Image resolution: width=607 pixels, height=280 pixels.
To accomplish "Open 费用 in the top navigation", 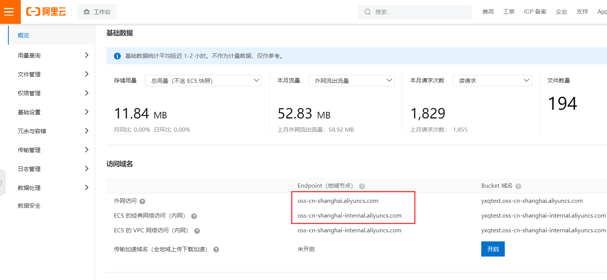I will 488,12.
